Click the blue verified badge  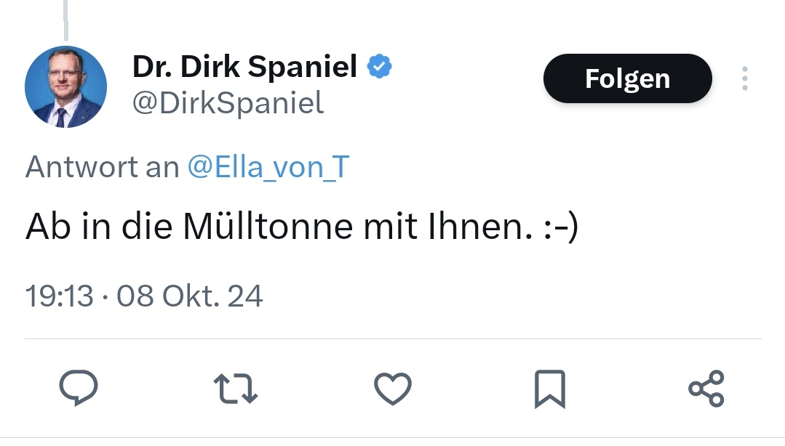coord(380,67)
